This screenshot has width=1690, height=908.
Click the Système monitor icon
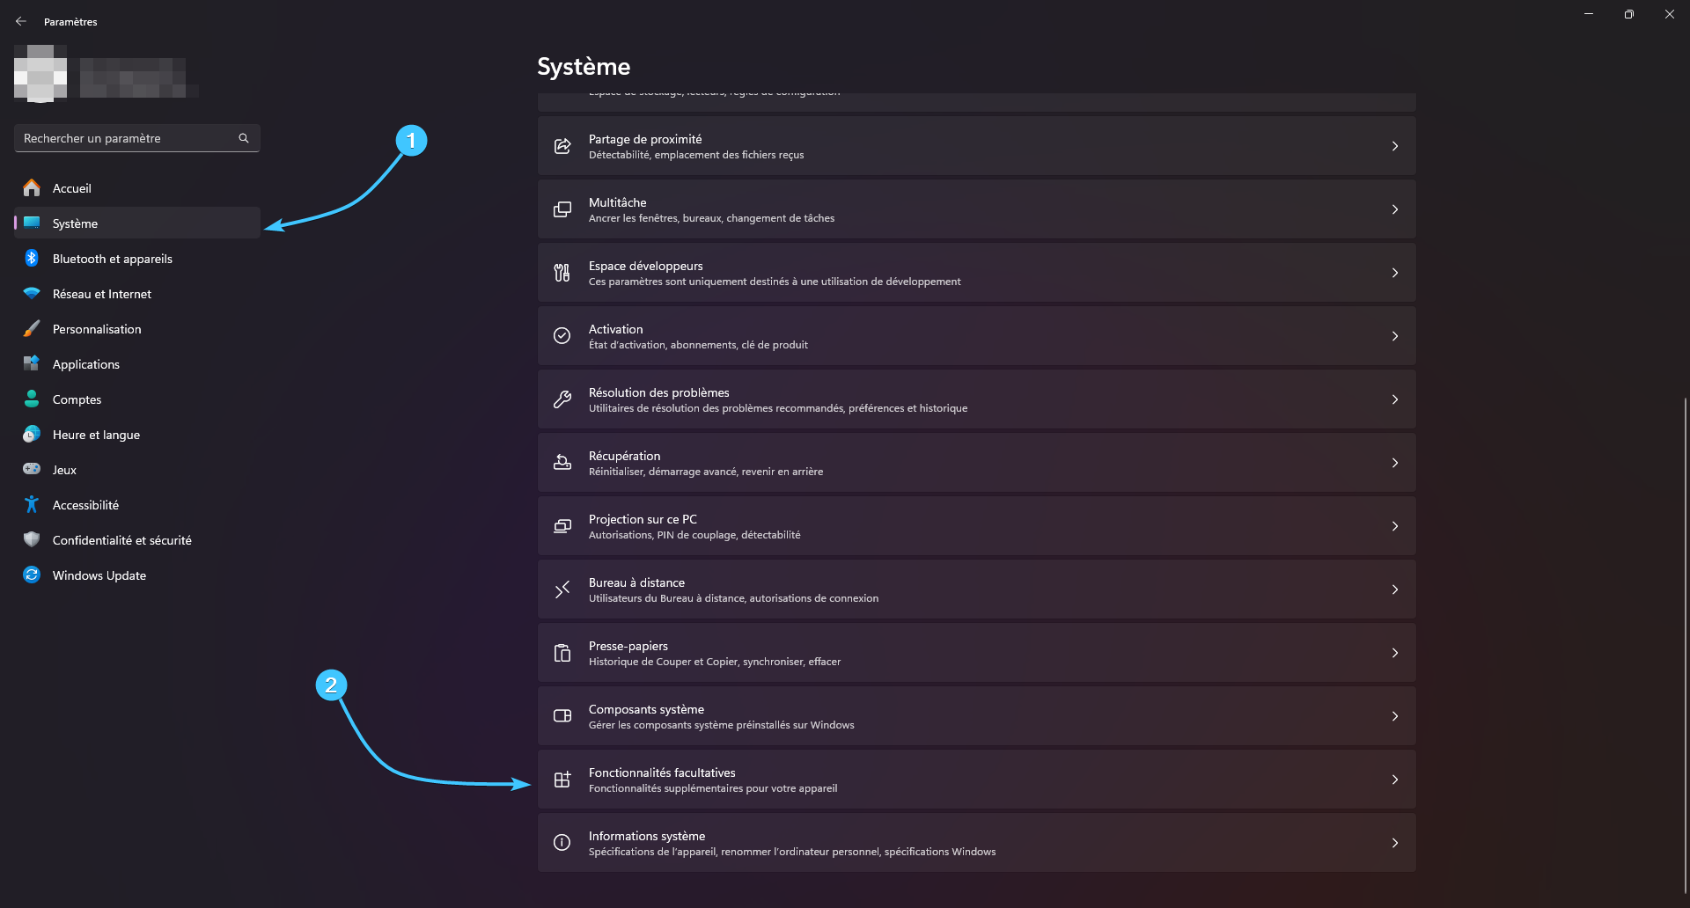[x=32, y=223]
